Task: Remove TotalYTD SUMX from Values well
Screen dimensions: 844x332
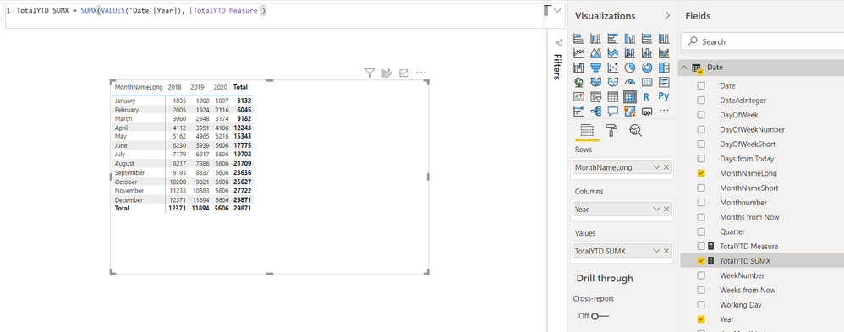Action: click(667, 251)
